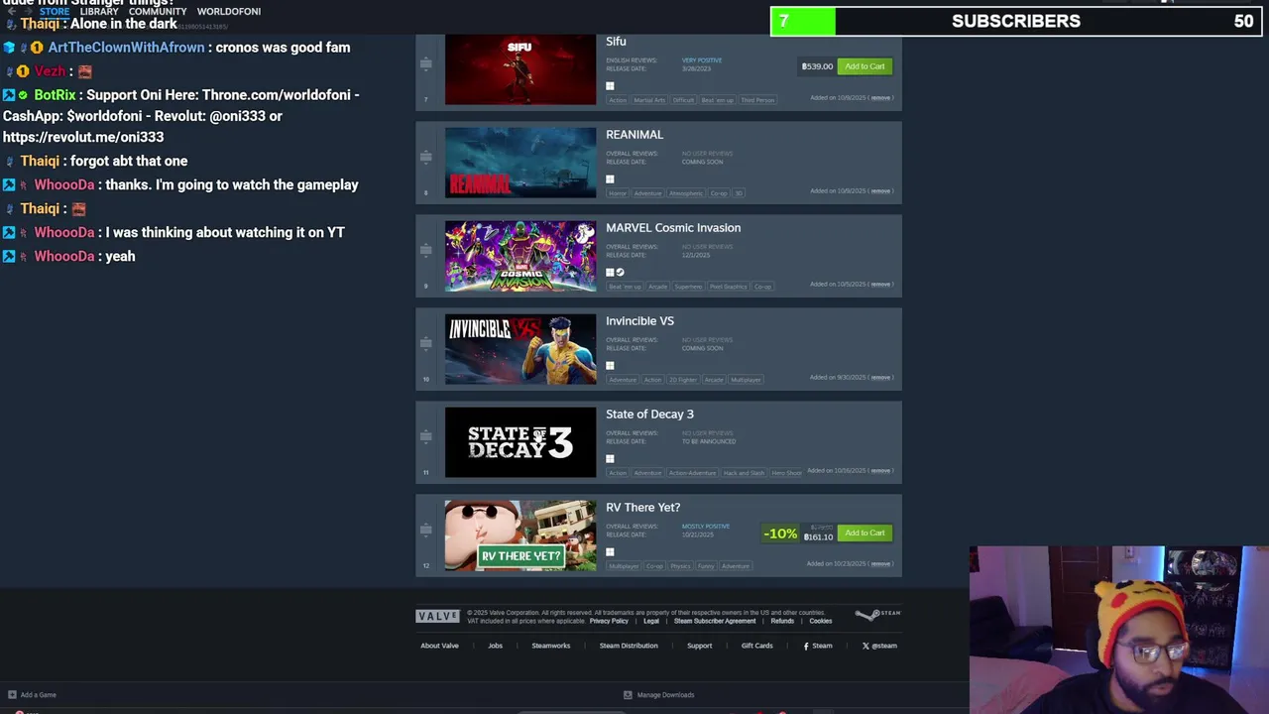Screen dimensions: 1269x714
Task: Click Hack and Slash tag on State of Decay 3
Action: [x=744, y=473]
